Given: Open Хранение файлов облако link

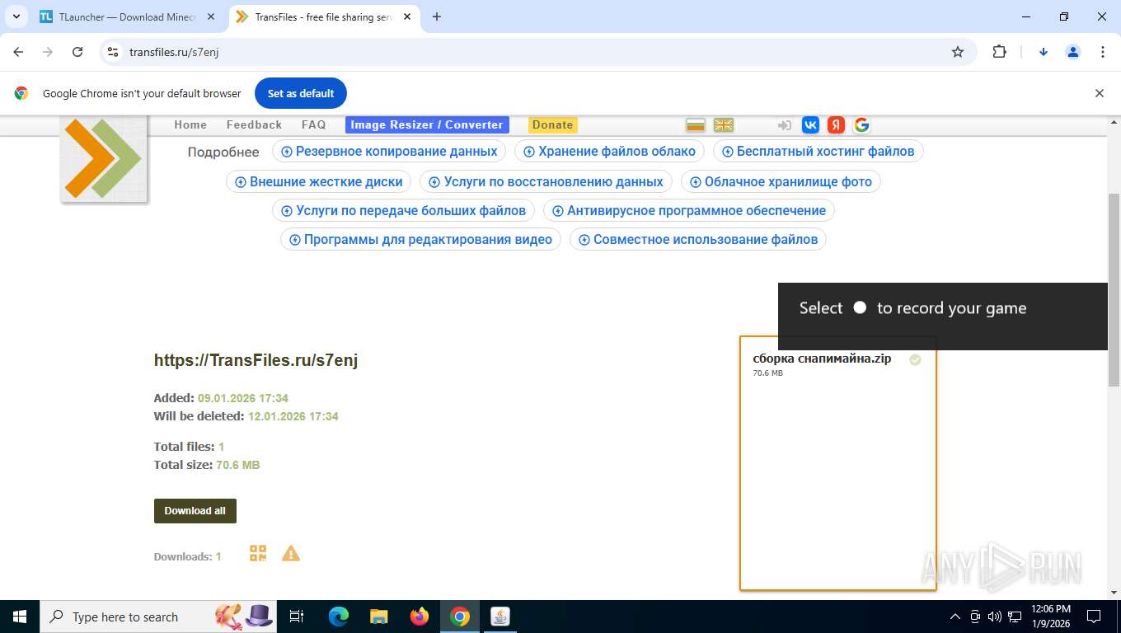Looking at the screenshot, I should 610,152.
